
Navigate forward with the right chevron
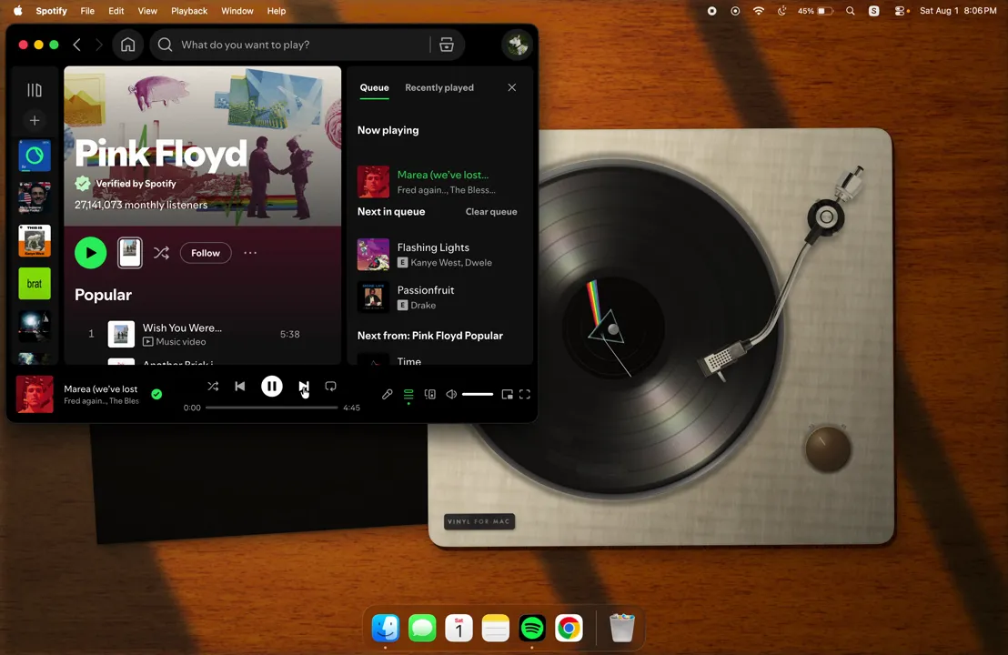pyautogui.click(x=98, y=45)
